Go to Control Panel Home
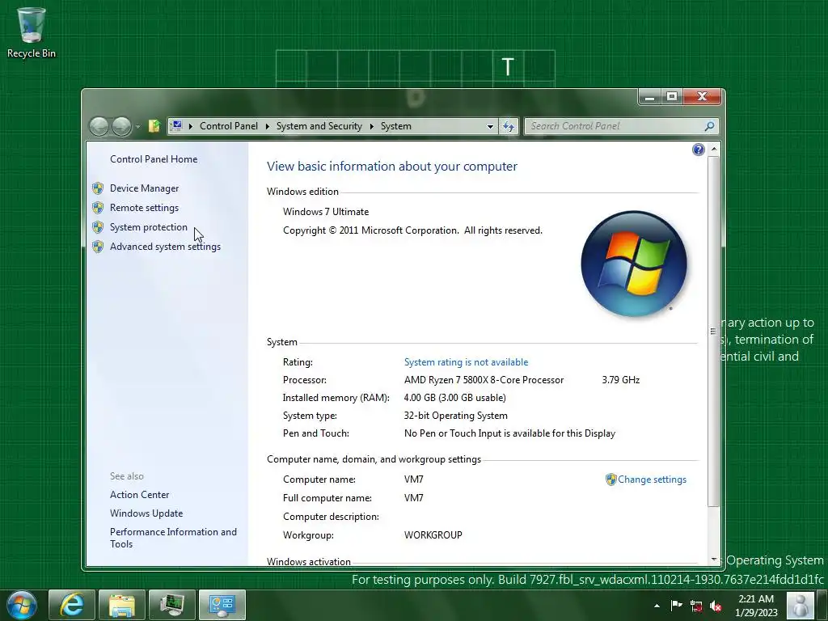The height and width of the screenshot is (621, 828). coord(154,159)
